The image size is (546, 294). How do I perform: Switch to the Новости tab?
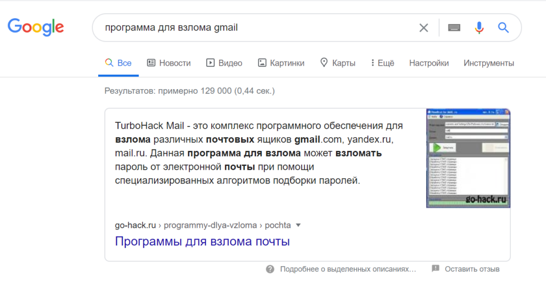tap(168, 63)
